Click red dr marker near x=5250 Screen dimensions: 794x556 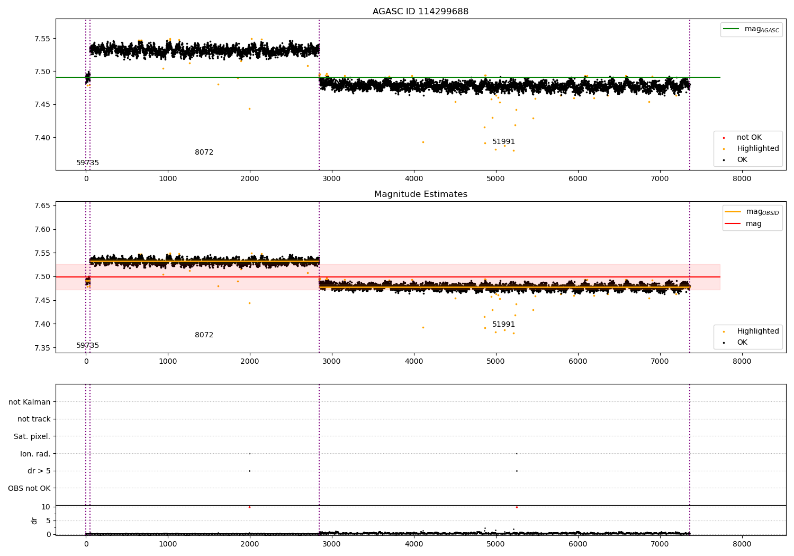(517, 507)
